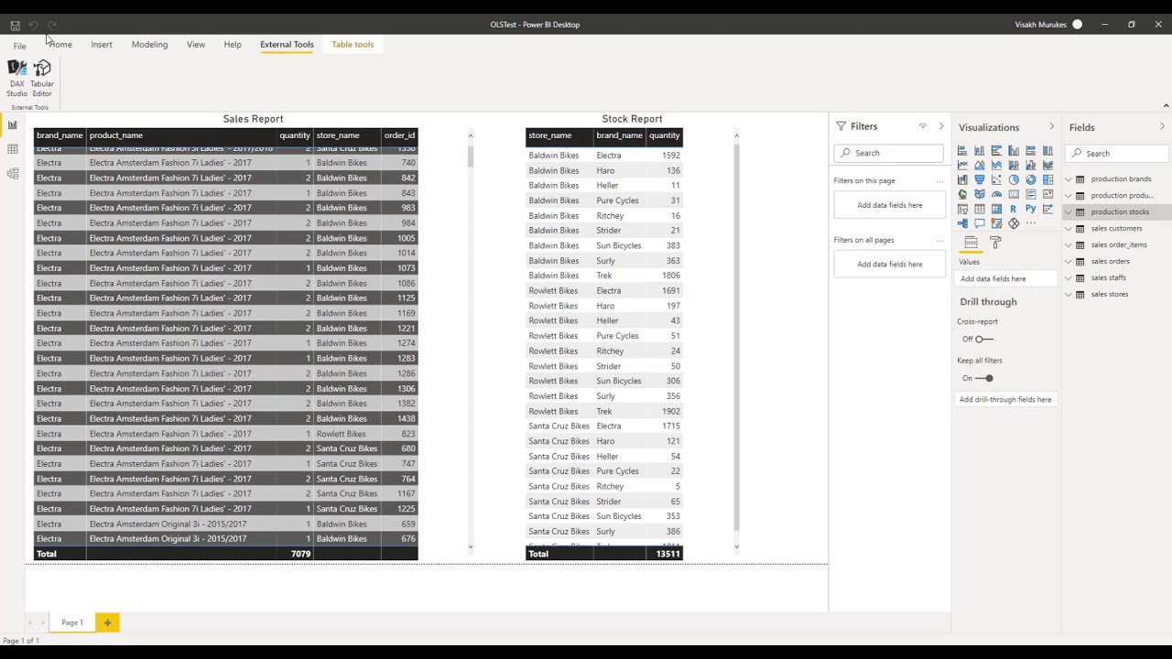Expand the sales customers table
This screenshot has width=1172, height=659.
coord(1068,229)
